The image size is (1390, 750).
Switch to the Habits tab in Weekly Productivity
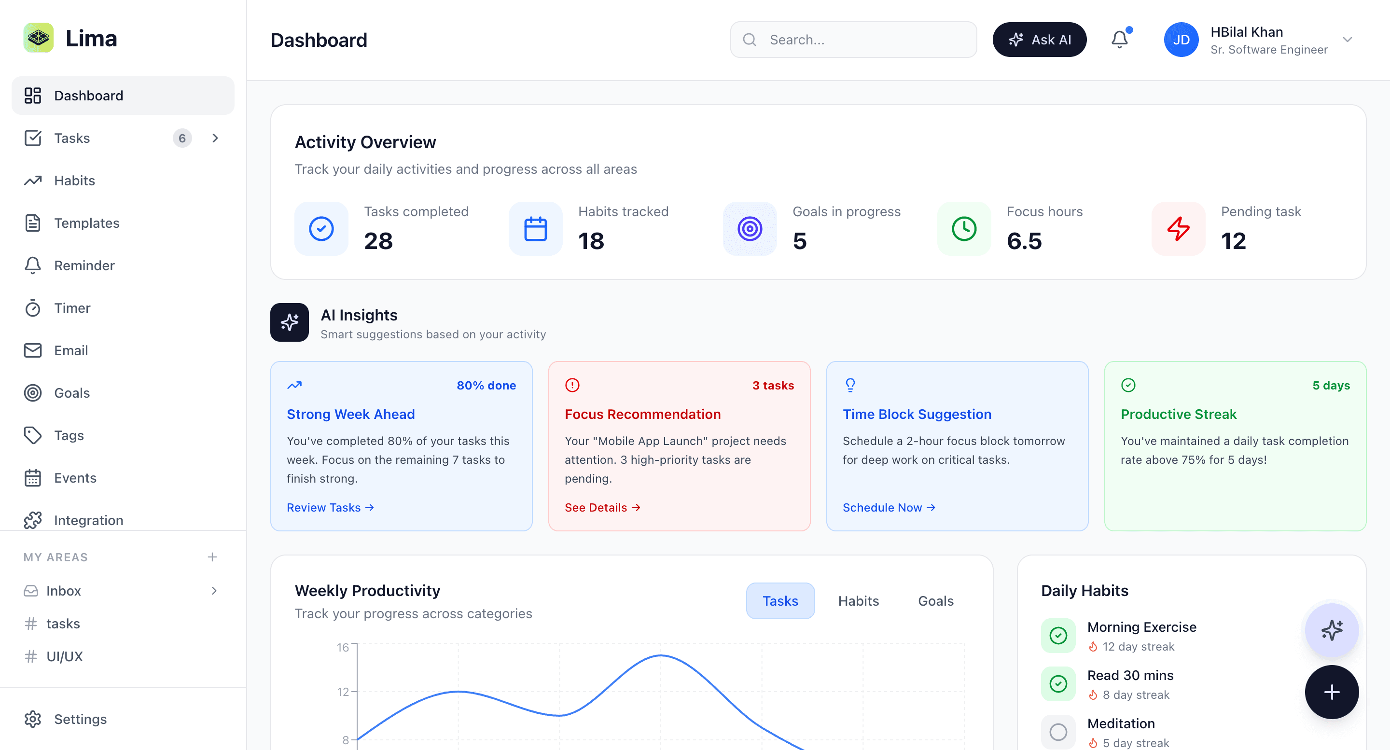click(858, 600)
